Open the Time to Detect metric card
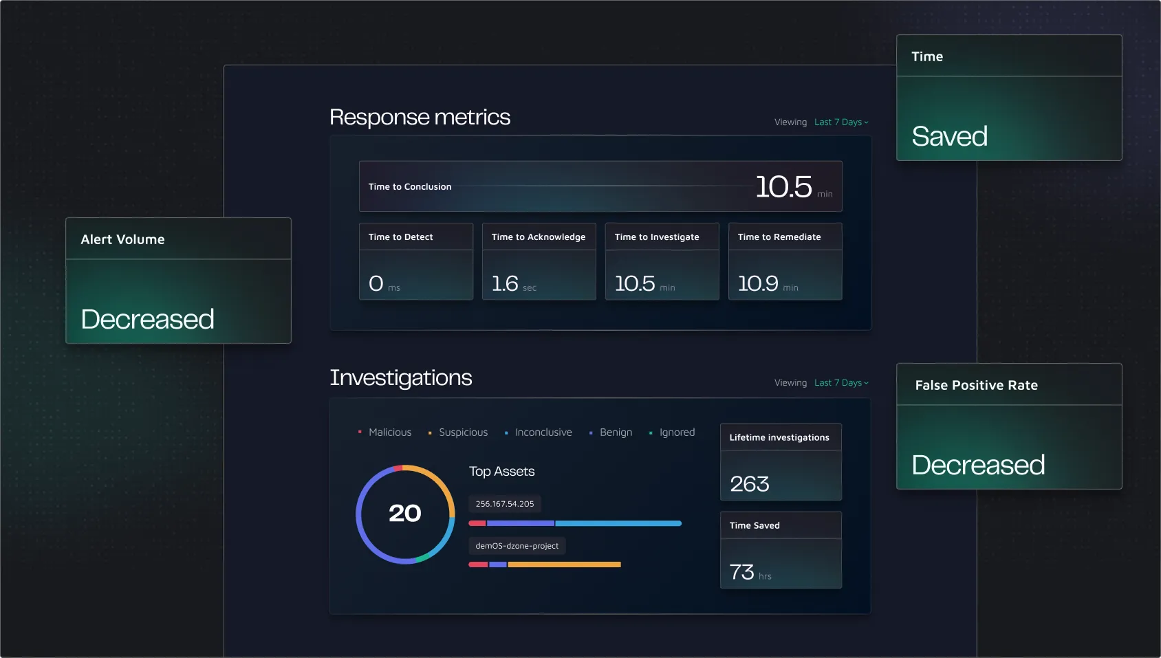This screenshot has width=1161, height=658. [x=415, y=261]
